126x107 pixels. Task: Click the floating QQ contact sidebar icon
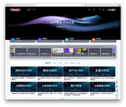[x=117, y=87]
